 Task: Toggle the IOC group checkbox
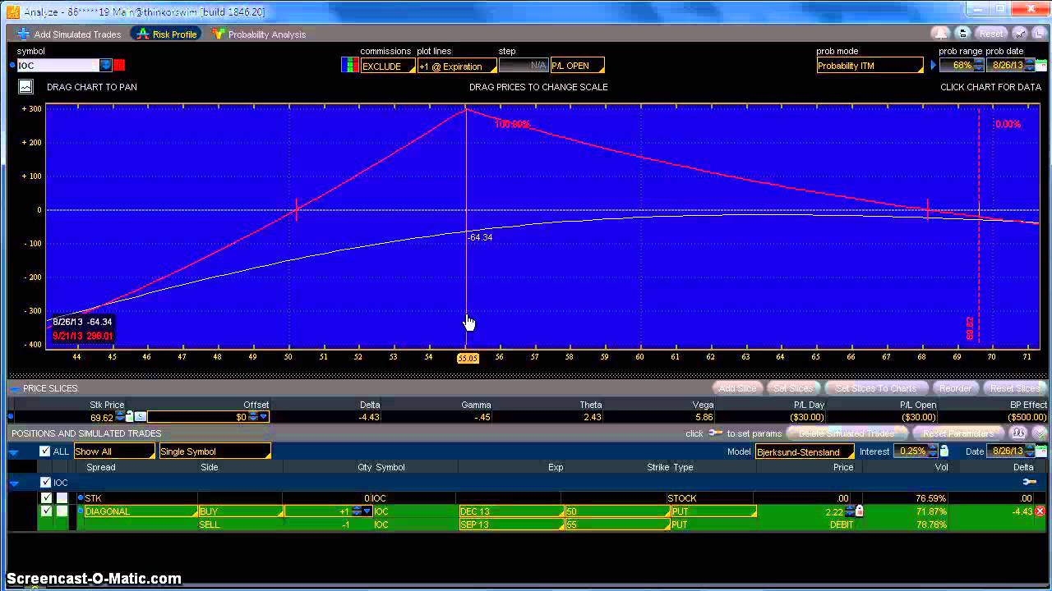point(46,483)
